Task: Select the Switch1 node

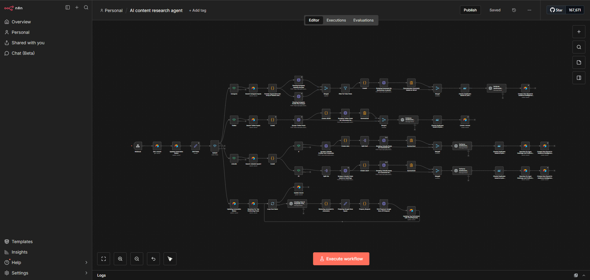Action: point(215,146)
